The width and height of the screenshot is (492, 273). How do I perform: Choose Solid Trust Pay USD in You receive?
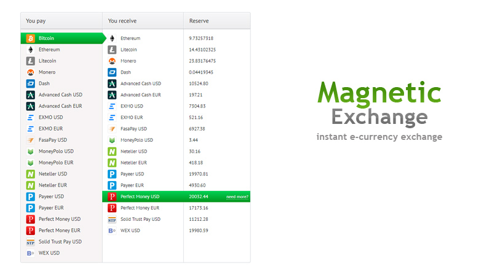141,219
